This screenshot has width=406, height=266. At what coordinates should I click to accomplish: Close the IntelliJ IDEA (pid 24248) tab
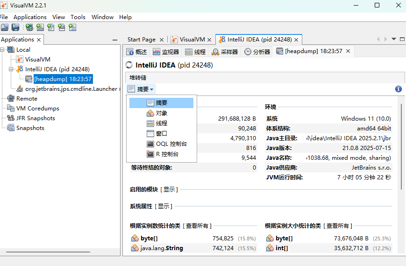tap(297, 40)
